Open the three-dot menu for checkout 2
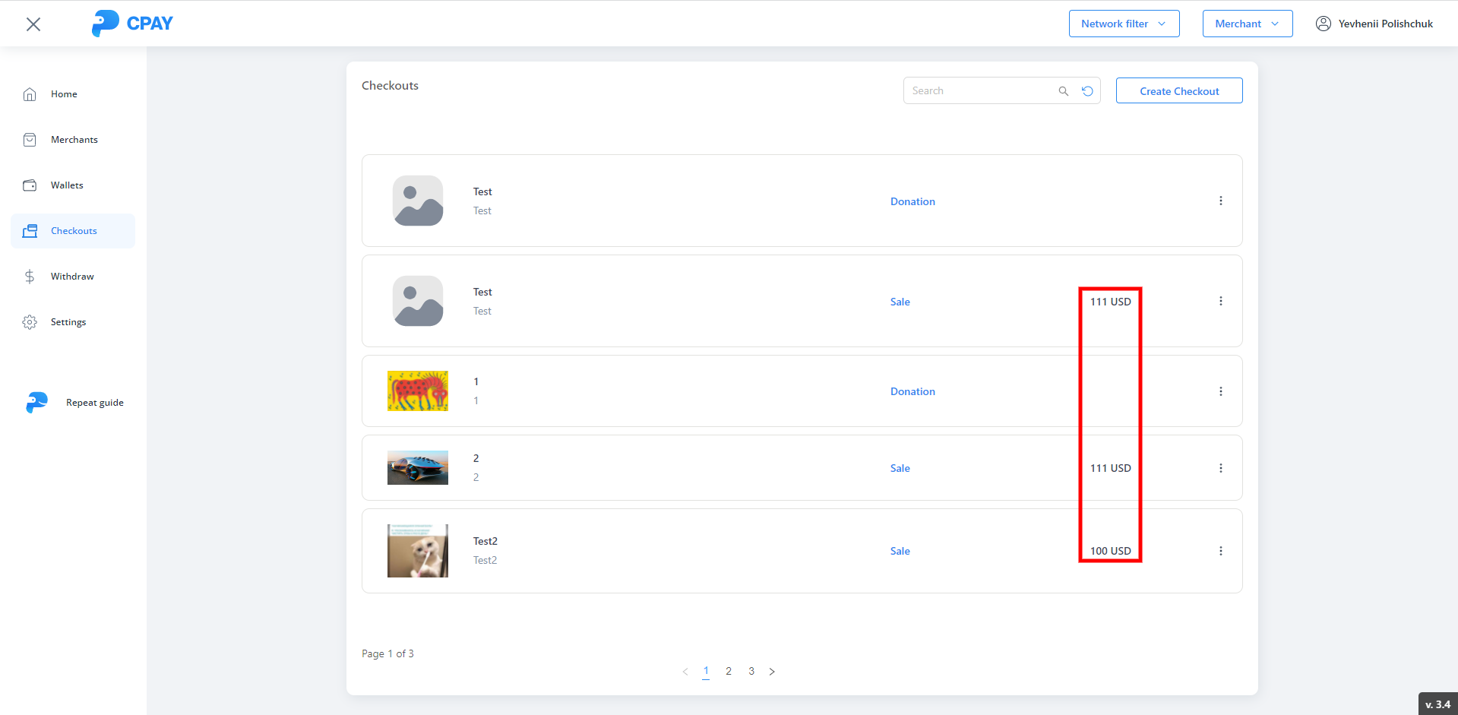Image resolution: width=1458 pixels, height=715 pixels. coord(1220,468)
